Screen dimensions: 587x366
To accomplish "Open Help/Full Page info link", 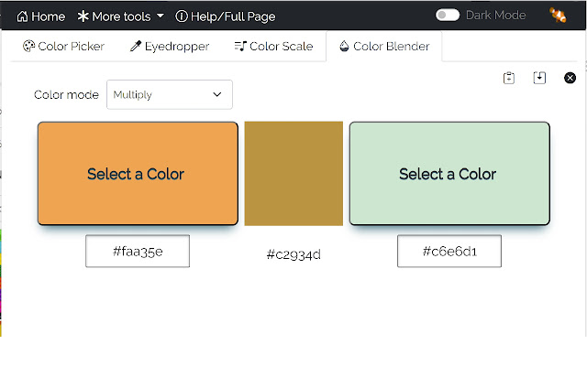I will (x=225, y=16).
